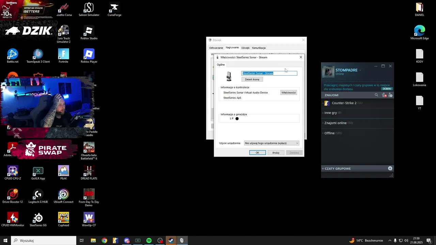Viewport: 436px width, 245px height.
Task: Open the weather widget showing 14°C
Action: pos(366,241)
